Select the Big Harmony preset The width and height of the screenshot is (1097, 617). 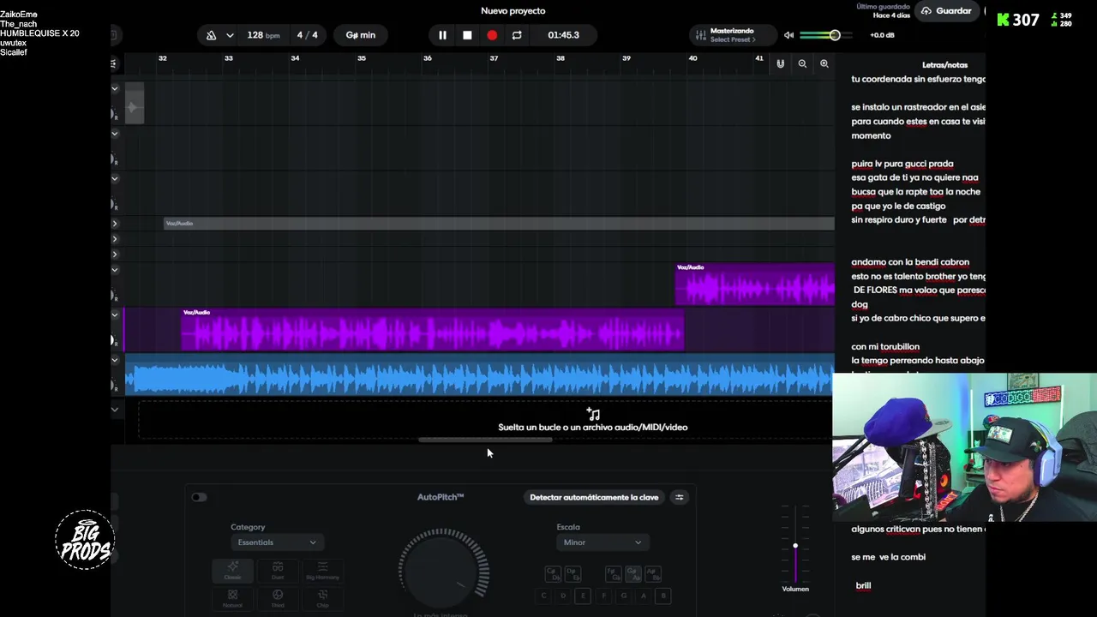(x=322, y=571)
